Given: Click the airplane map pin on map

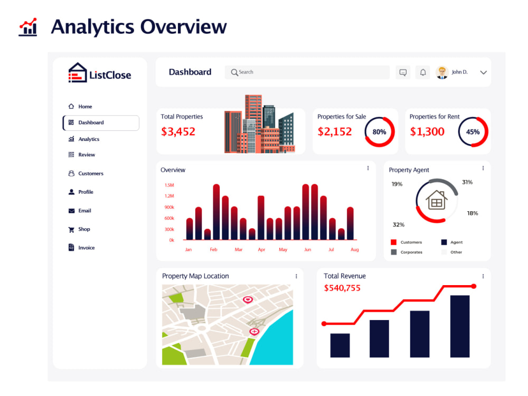Looking at the screenshot, I should 254,332.
